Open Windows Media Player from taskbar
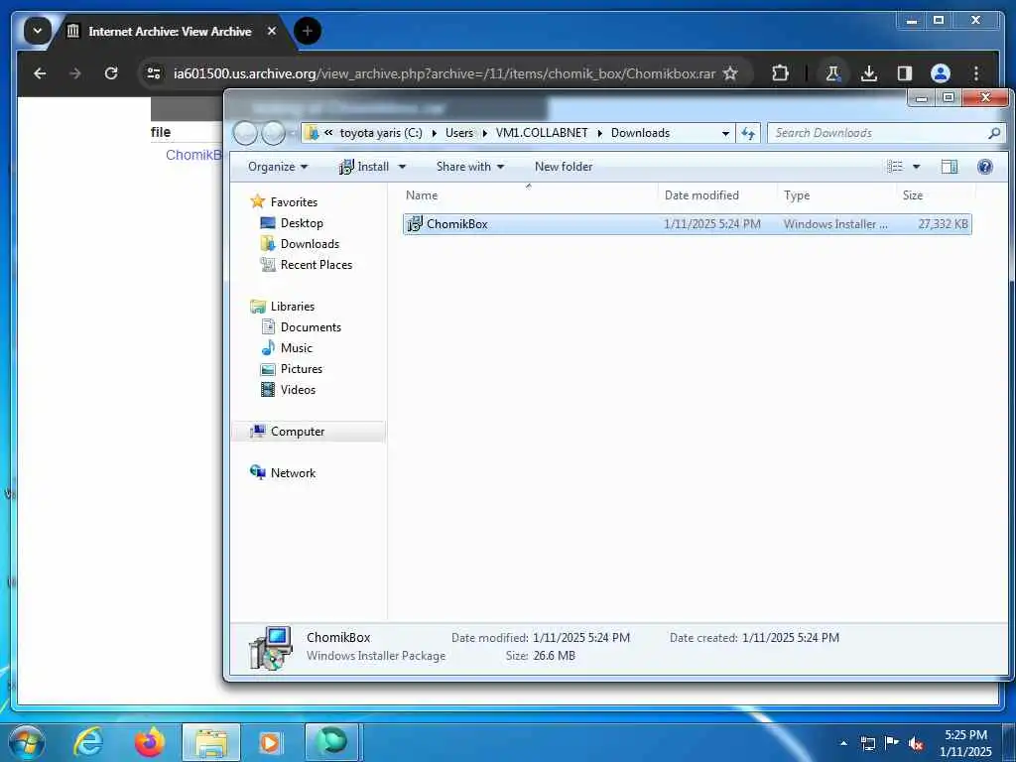This screenshot has height=762, width=1016. (270, 742)
